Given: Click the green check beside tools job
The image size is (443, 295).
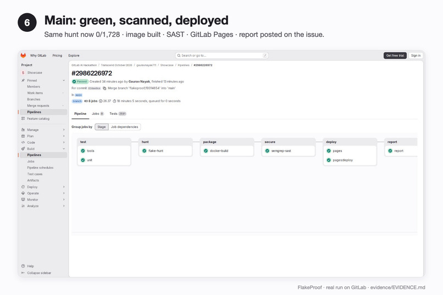Looking at the screenshot, I should [83, 151].
